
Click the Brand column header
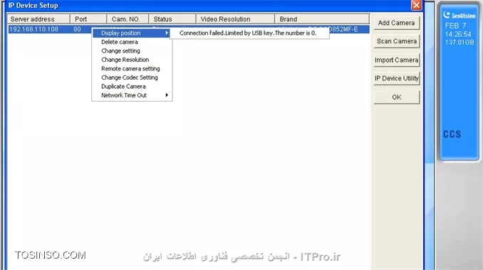pos(322,19)
